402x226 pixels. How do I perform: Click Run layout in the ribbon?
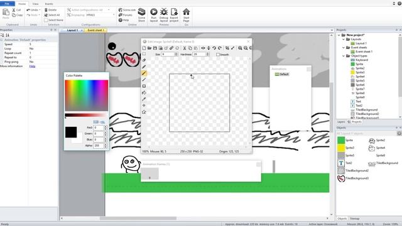coord(153,15)
